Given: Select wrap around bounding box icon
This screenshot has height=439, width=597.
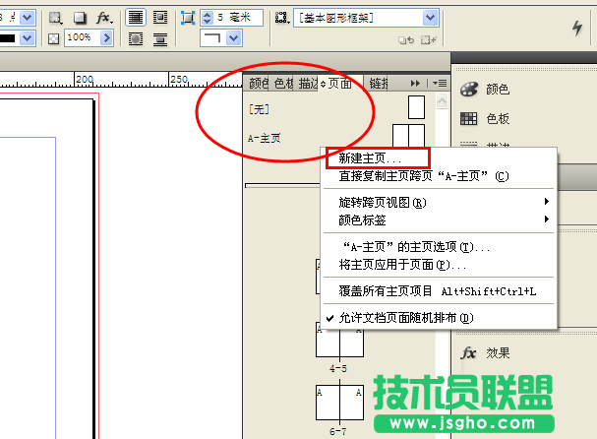Looking at the screenshot, I should click(x=160, y=18).
